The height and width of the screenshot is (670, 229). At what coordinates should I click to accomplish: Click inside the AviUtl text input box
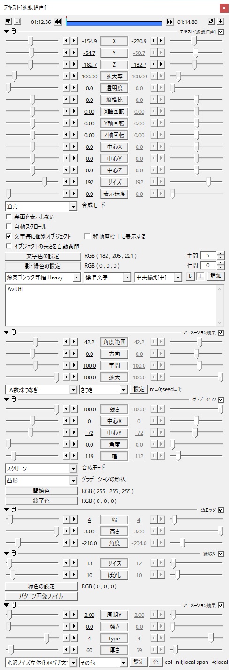[x=111, y=305]
